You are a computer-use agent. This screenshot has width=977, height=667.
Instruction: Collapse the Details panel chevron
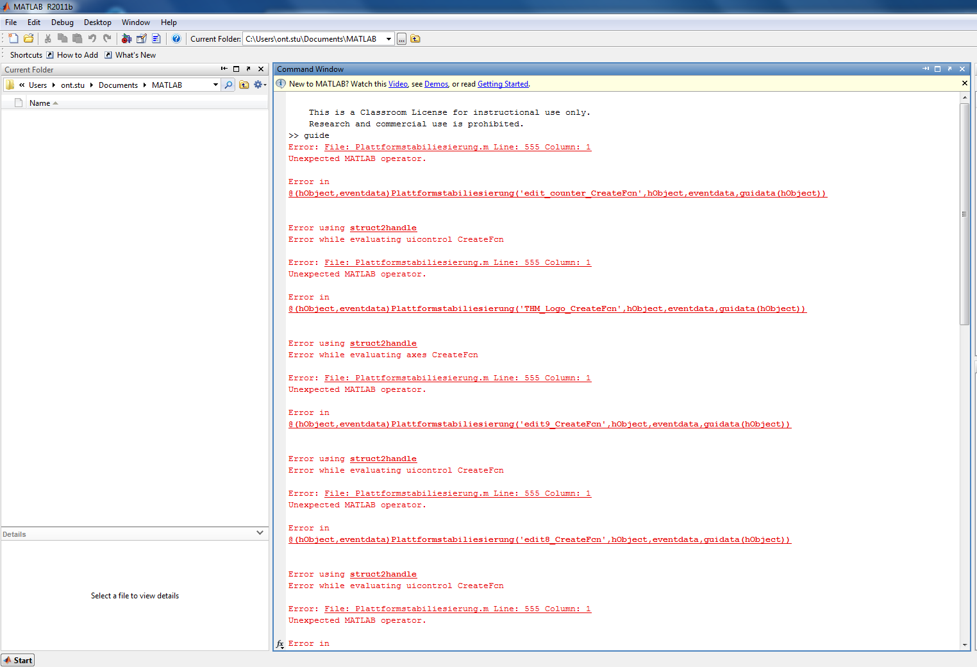pyautogui.click(x=260, y=533)
